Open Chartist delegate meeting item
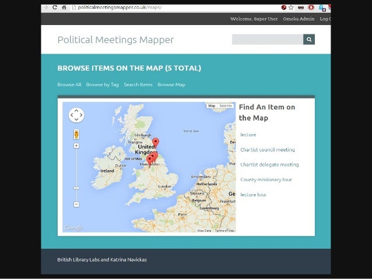The height and width of the screenshot is (279, 372). tap(269, 164)
